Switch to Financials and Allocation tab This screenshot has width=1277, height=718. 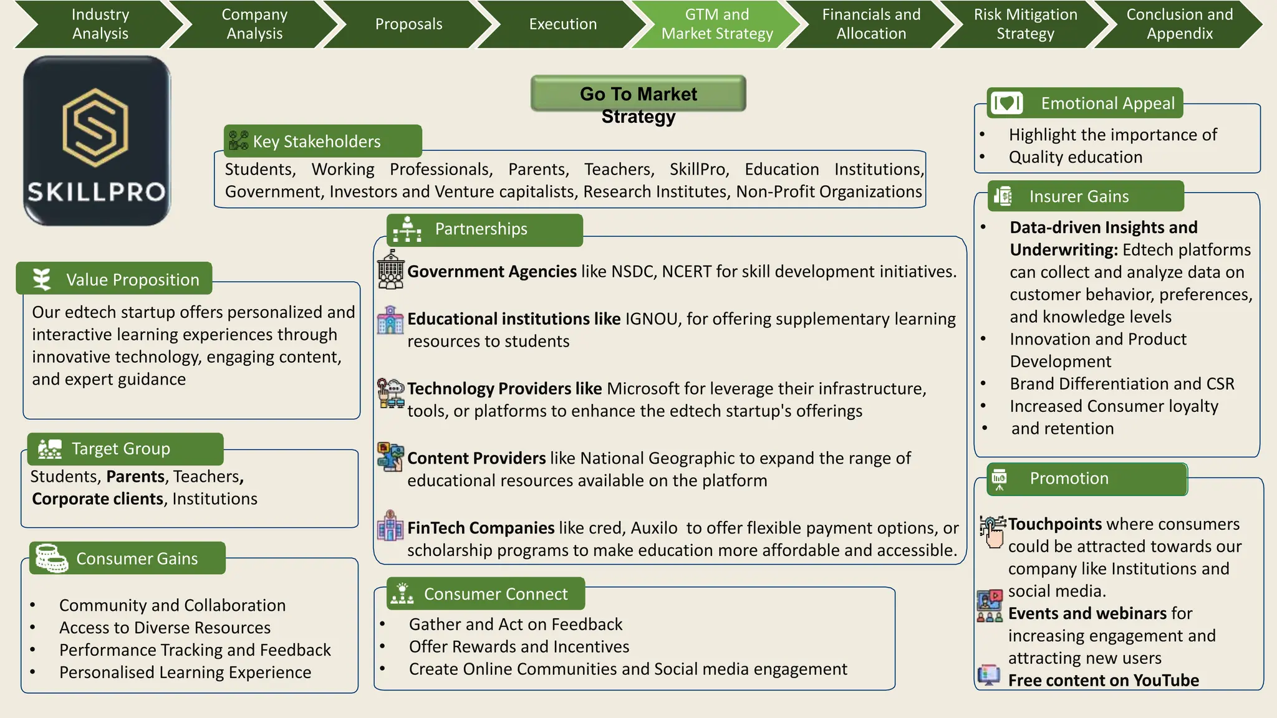pos(870,24)
